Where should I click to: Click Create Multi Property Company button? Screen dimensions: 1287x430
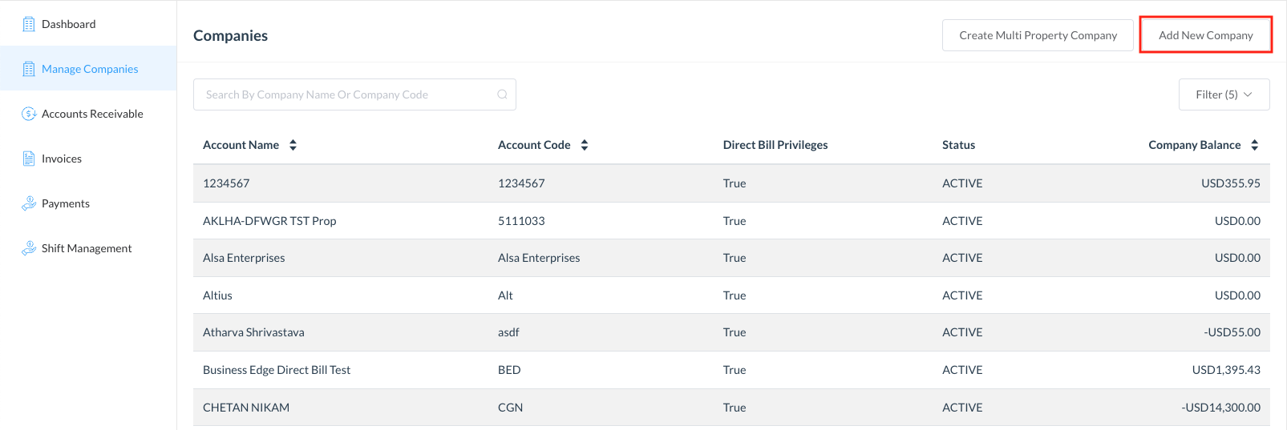(x=1038, y=35)
